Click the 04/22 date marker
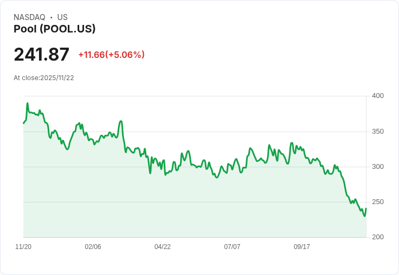Image resolution: width=399 pixels, height=275 pixels. point(163,247)
